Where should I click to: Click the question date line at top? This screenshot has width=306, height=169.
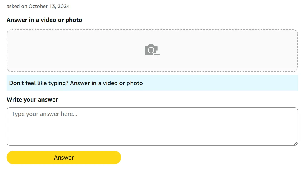(38, 6)
